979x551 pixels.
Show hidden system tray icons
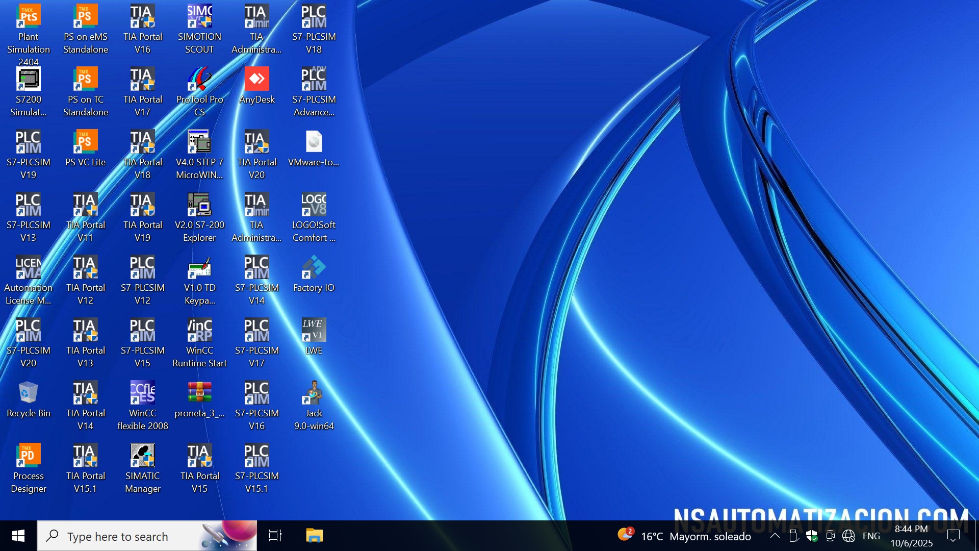[775, 536]
